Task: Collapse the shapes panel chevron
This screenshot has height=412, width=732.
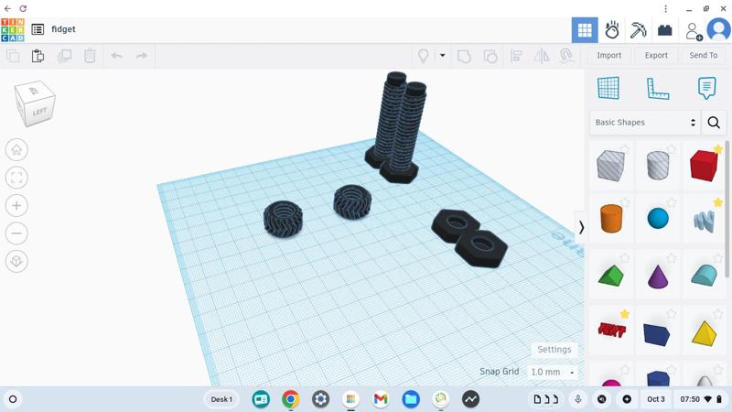Action: click(581, 227)
